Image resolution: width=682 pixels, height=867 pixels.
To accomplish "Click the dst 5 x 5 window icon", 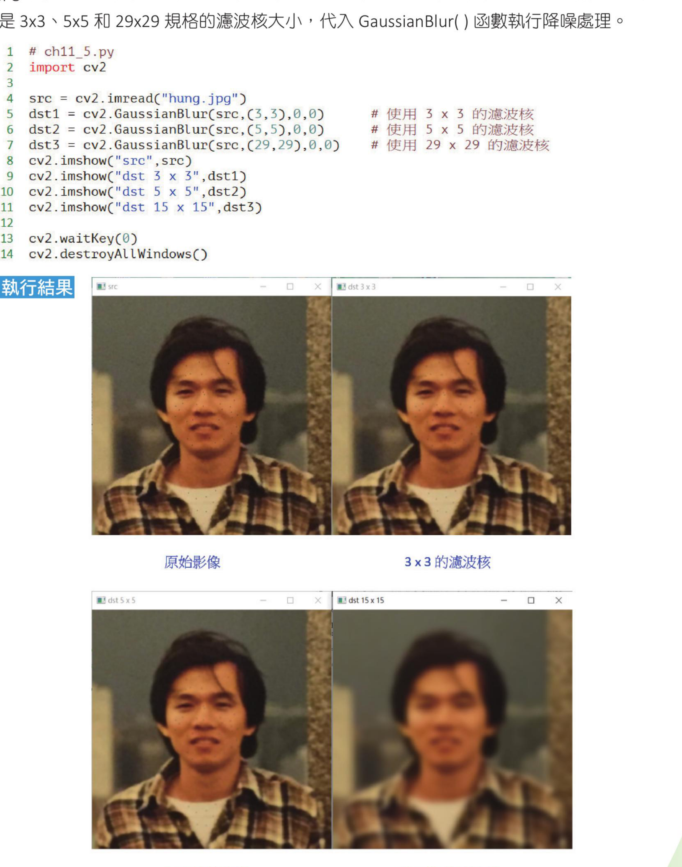I will [101, 600].
